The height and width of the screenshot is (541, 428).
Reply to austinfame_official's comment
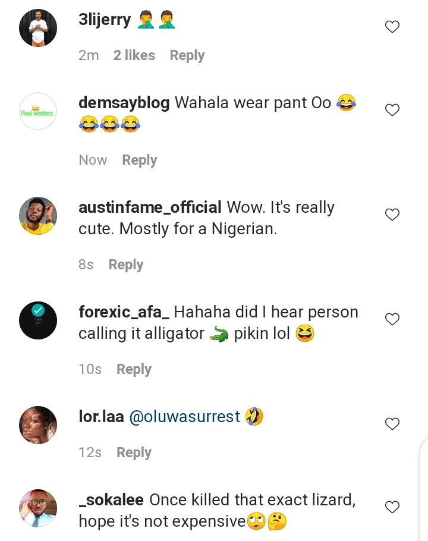pyautogui.click(x=125, y=265)
